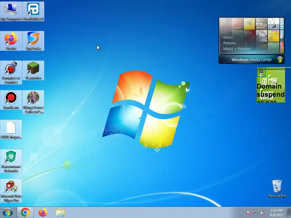Select the Firefox desktop shortcut
Viewport: 291px width, 218px height.
(x=11, y=41)
